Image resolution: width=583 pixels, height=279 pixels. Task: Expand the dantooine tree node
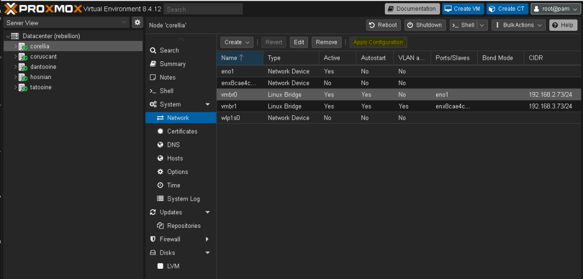15,67
